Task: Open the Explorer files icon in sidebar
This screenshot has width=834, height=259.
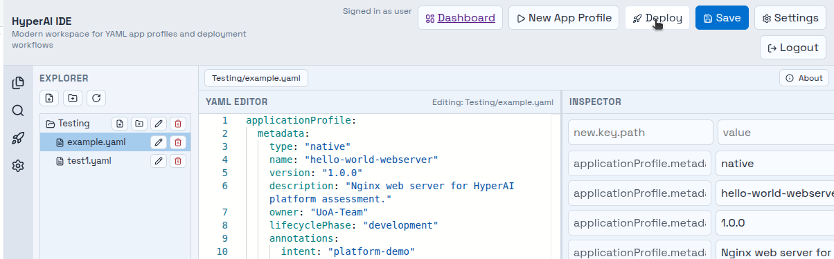Action: click(18, 83)
